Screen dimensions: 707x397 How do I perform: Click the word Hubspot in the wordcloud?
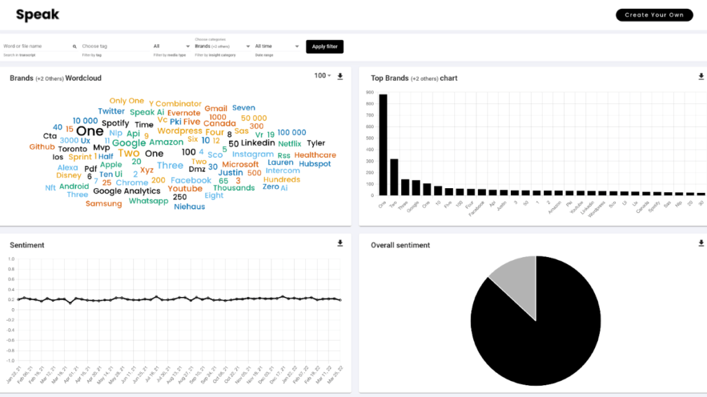tap(315, 164)
